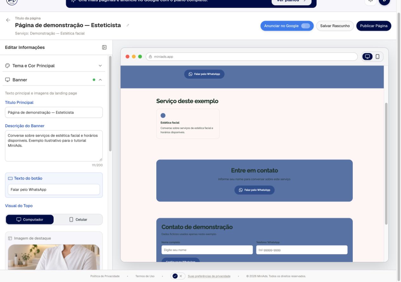Click Salvar Rascunho button
401x282 pixels.
(x=335, y=26)
